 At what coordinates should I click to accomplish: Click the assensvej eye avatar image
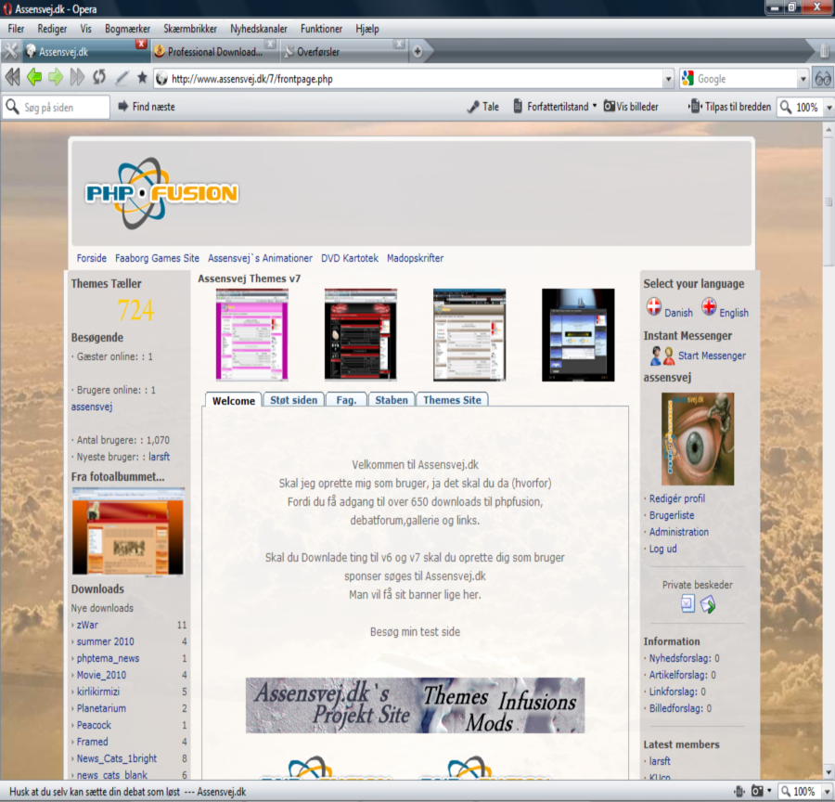pos(698,438)
